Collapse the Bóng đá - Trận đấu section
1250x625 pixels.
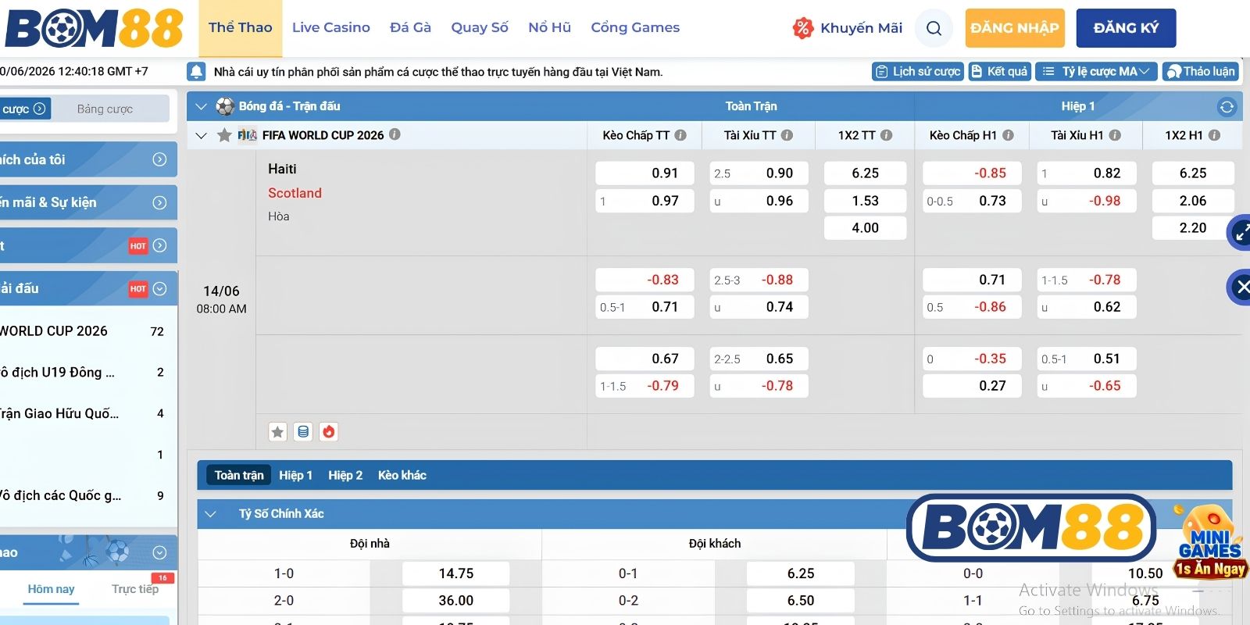[x=201, y=106]
